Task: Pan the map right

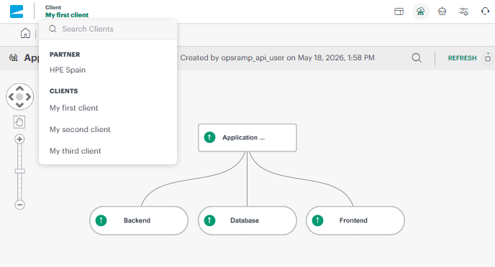Action: click(x=28, y=97)
